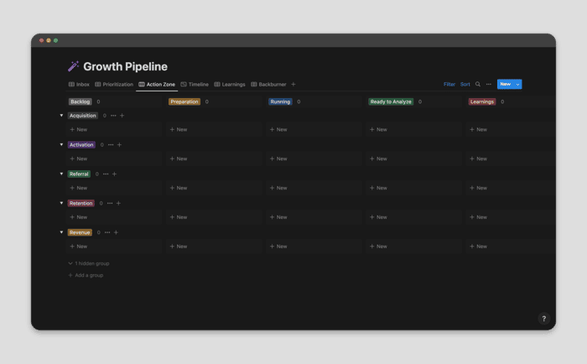Switch to the Prioritization tab

pyautogui.click(x=114, y=84)
